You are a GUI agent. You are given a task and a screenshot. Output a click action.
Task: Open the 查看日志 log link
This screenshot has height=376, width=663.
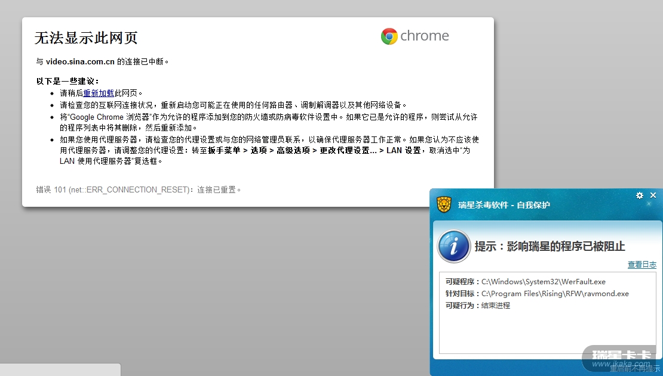point(642,265)
